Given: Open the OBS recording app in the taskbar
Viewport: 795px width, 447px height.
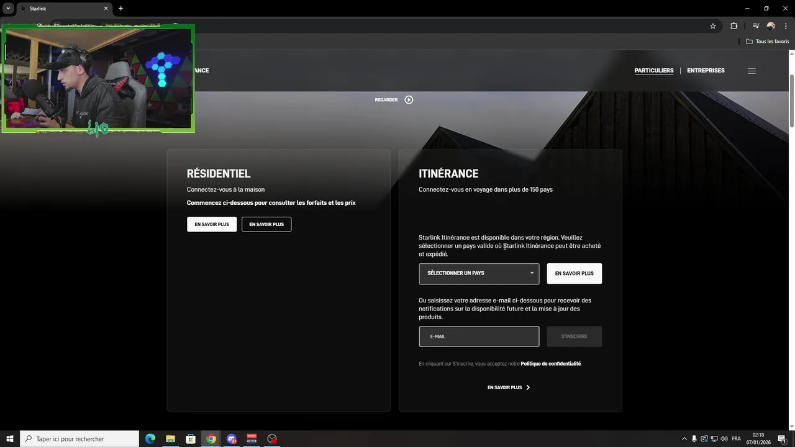Looking at the screenshot, I should [272, 439].
